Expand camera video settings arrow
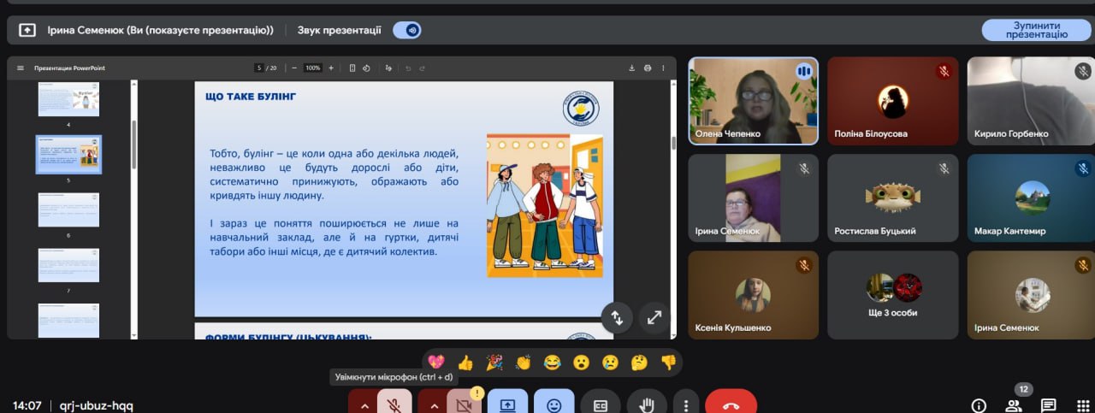The height and width of the screenshot is (413, 1095). pyautogui.click(x=435, y=405)
